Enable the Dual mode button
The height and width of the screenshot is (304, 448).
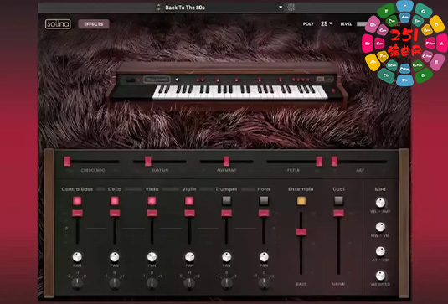(x=338, y=200)
